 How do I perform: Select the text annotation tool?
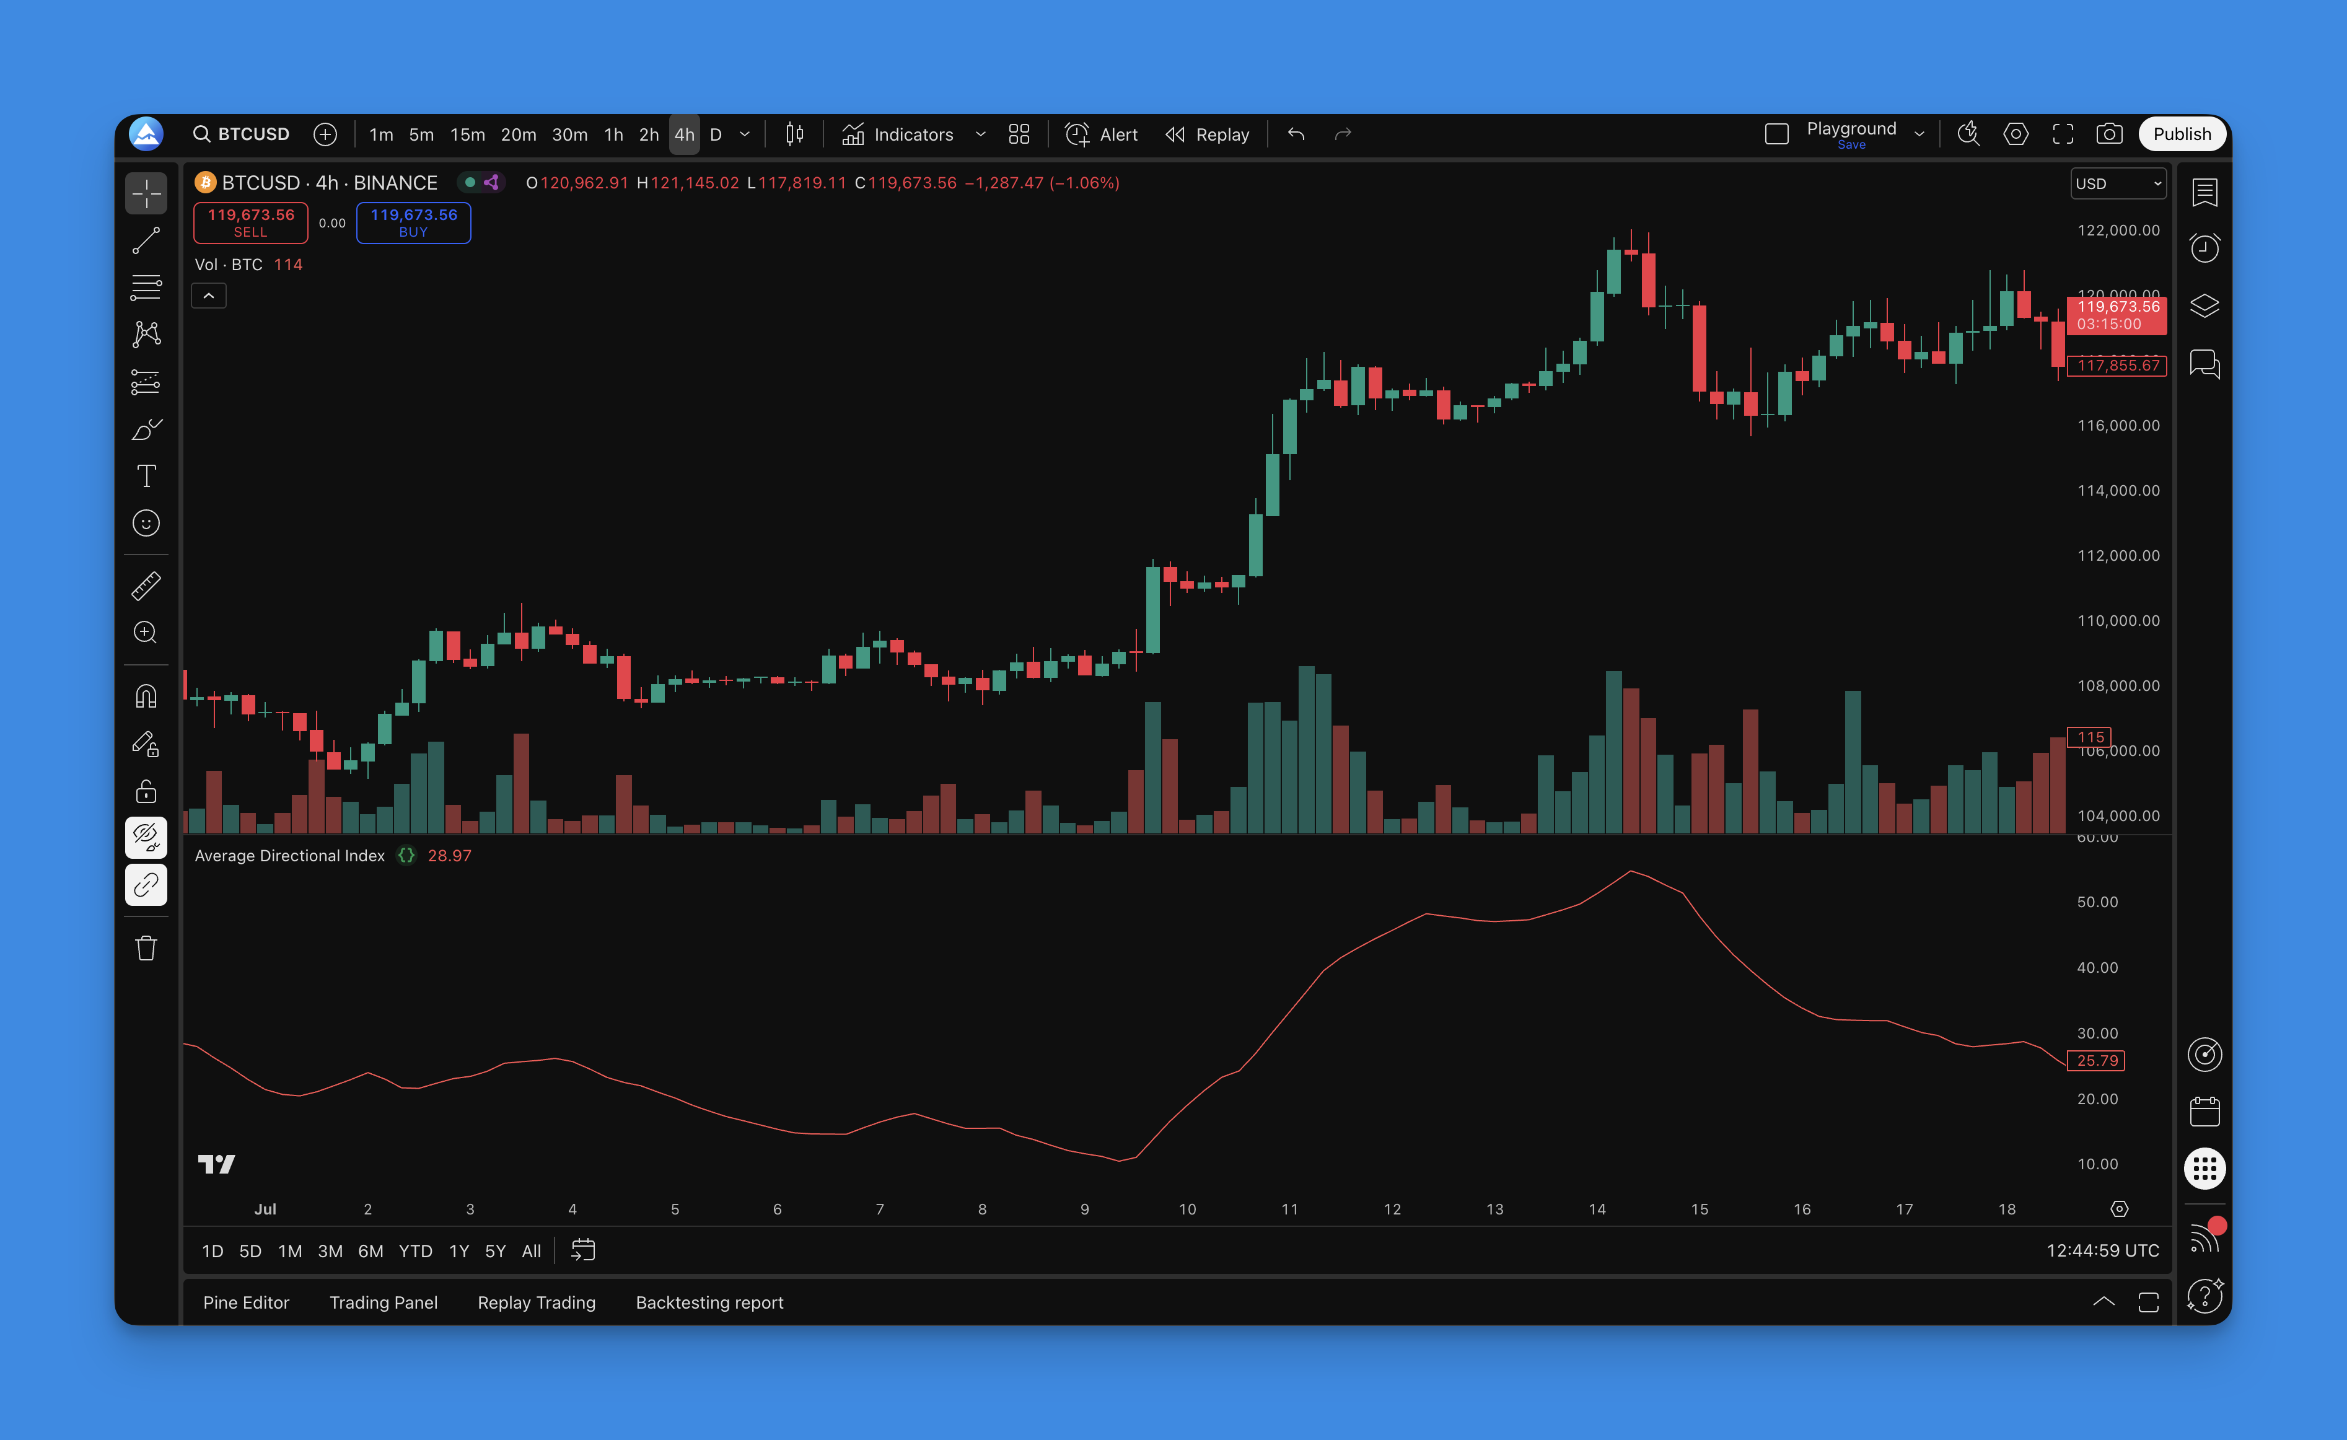tap(146, 476)
